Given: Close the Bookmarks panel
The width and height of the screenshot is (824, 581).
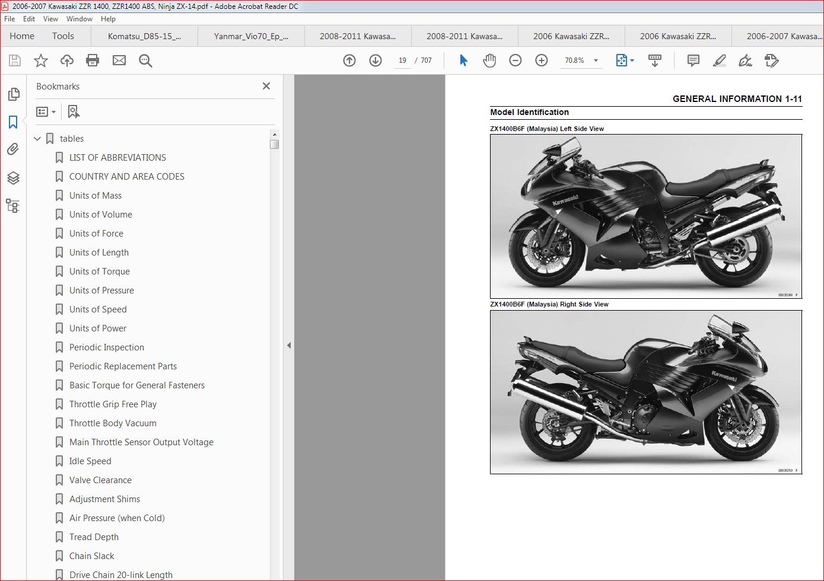Looking at the screenshot, I should pyautogui.click(x=266, y=86).
